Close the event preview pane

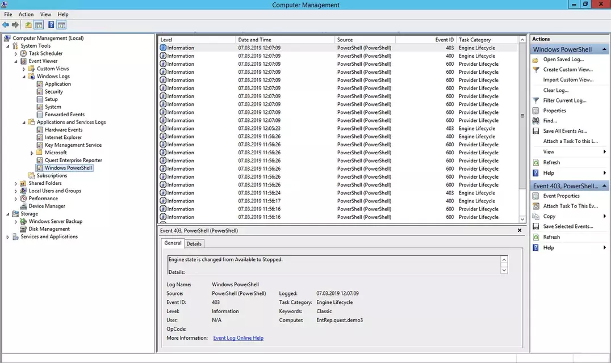pos(520,230)
